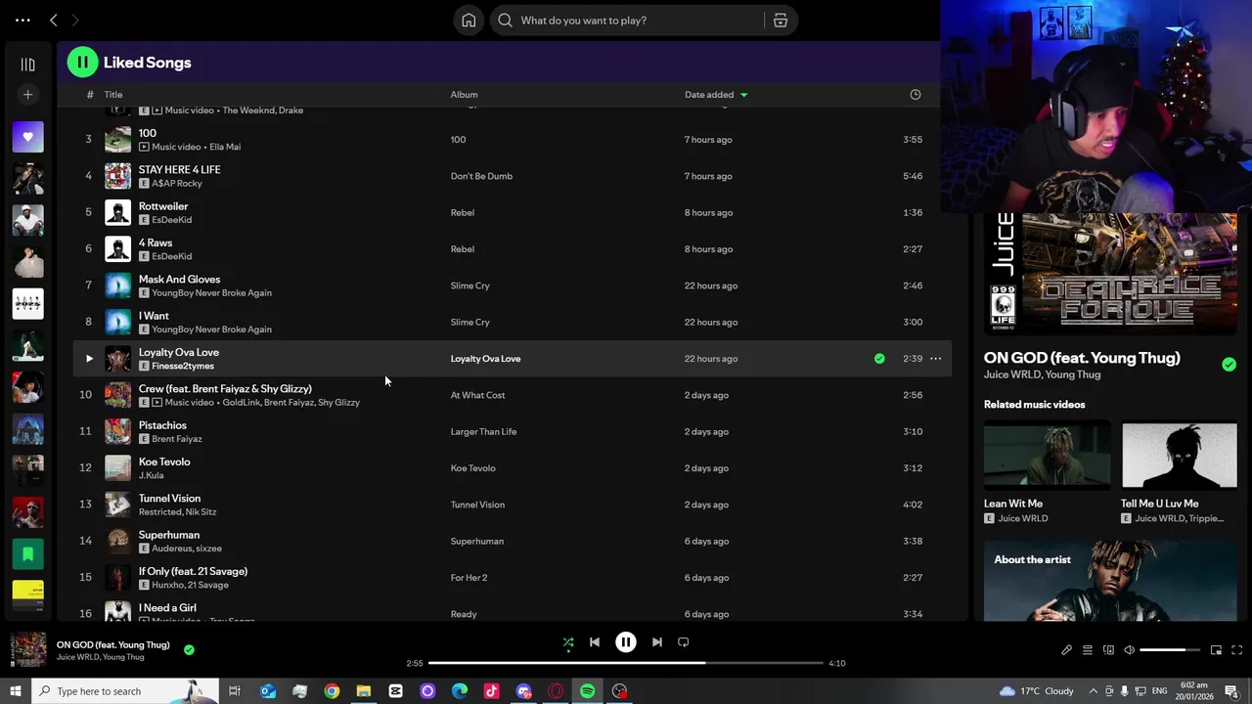1252x704 pixels.
Task: Toggle liked checkmark in now-playing bar
Action: [189, 649]
